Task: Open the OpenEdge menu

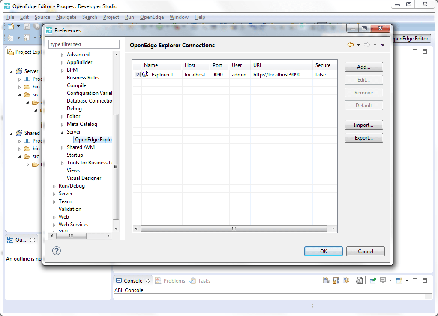Action: pos(152,17)
